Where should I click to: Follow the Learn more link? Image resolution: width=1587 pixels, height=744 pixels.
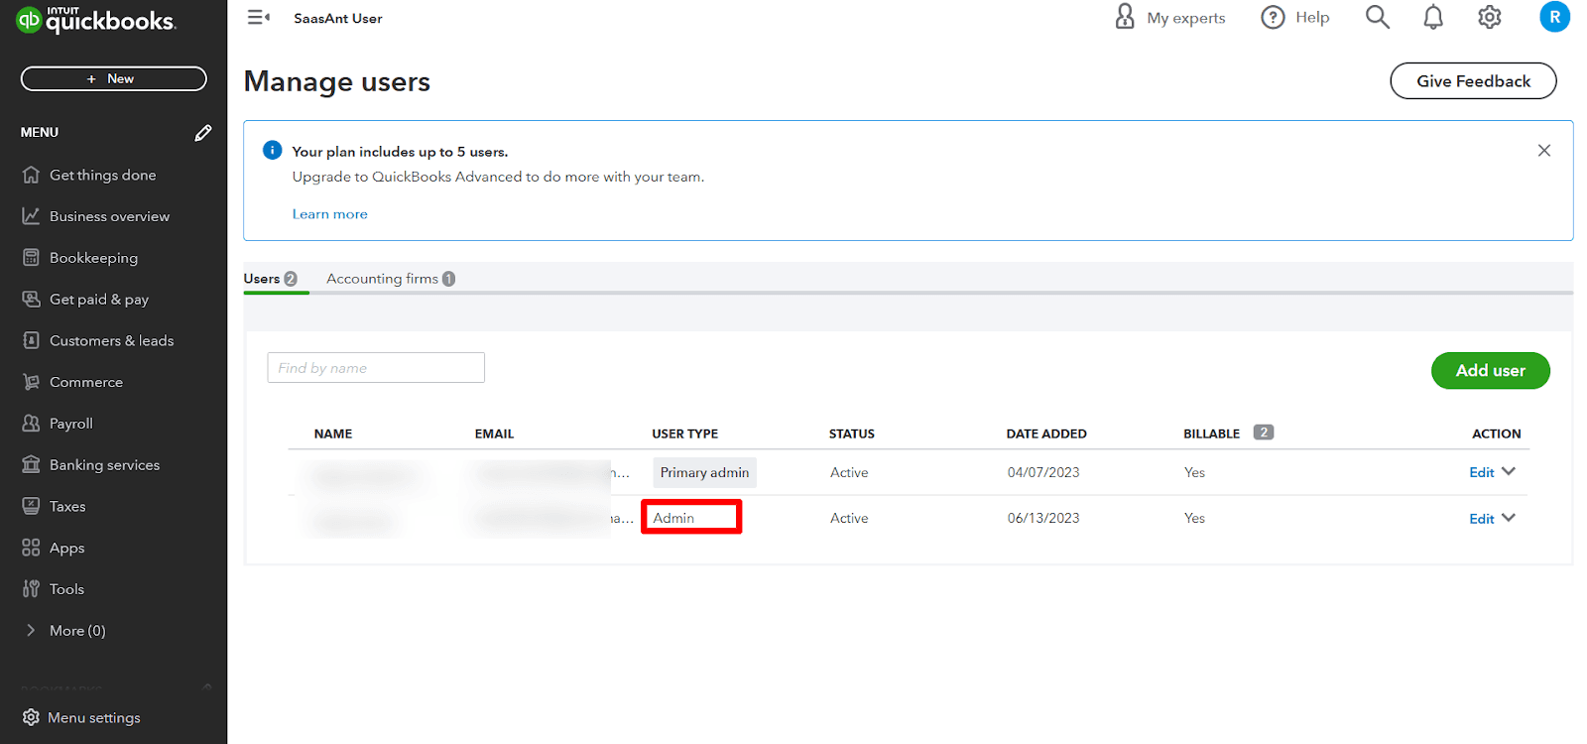point(329,214)
